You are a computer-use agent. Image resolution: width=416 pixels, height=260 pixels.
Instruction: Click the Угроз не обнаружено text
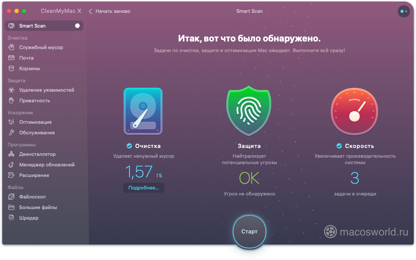(x=249, y=194)
